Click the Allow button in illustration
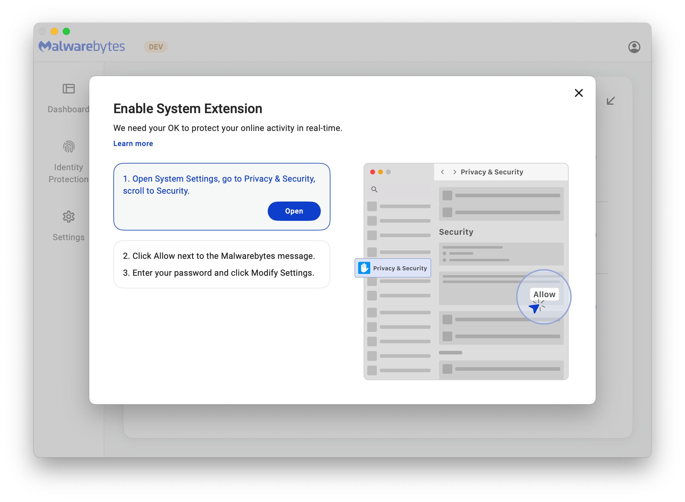 click(544, 294)
